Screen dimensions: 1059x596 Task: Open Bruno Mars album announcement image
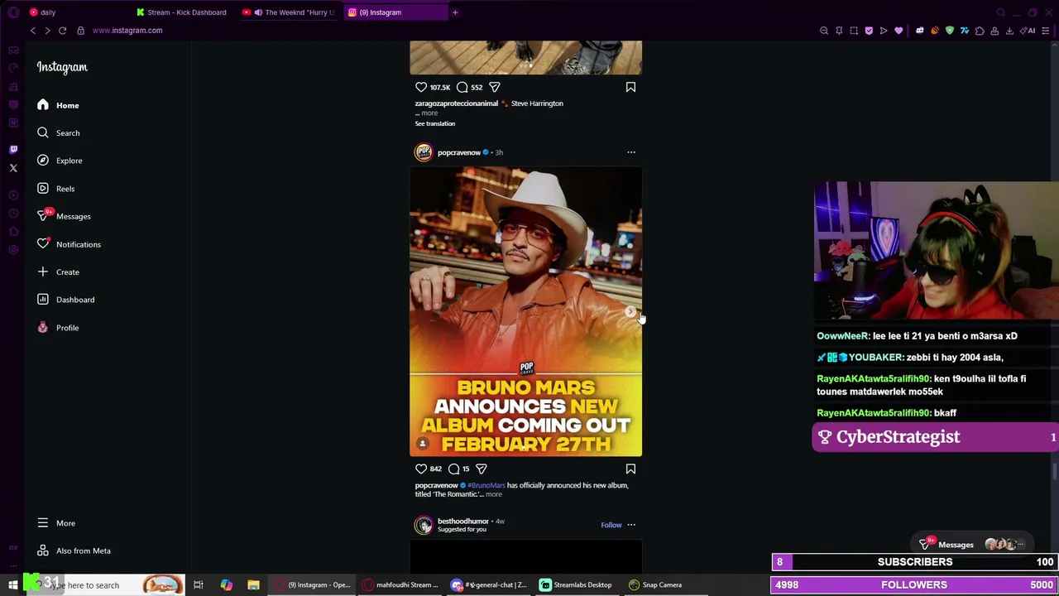coord(525,311)
